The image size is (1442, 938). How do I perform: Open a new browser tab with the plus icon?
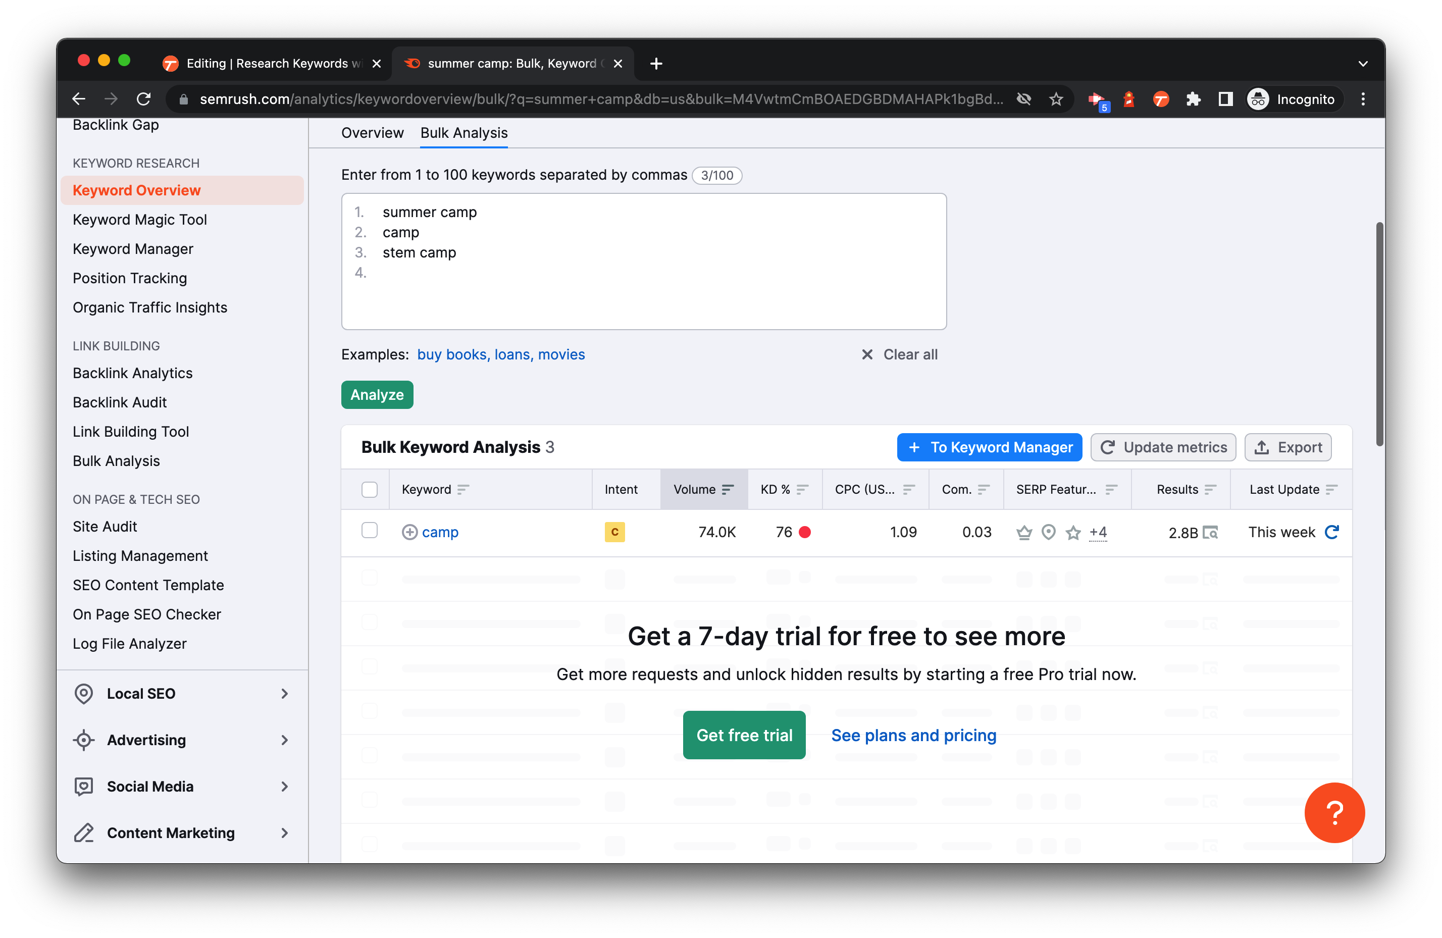point(655,63)
